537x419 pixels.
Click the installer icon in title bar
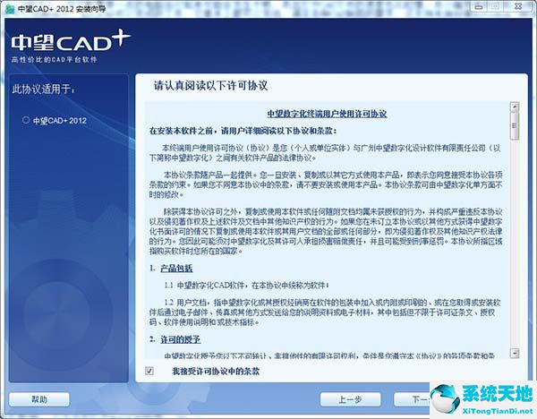tap(10, 9)
